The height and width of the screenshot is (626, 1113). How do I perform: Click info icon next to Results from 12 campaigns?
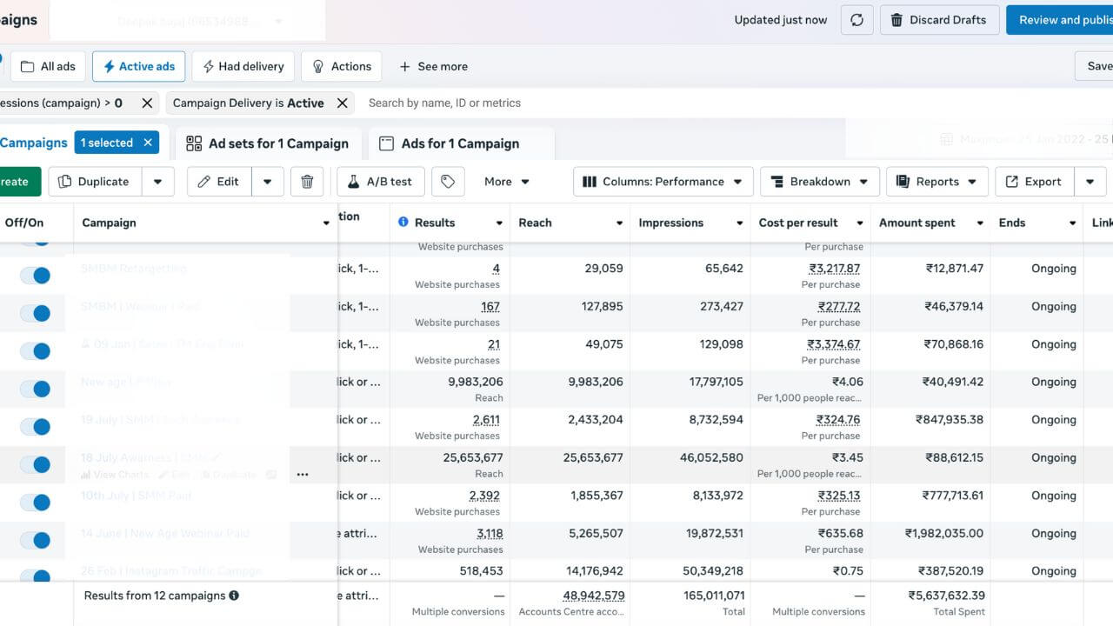[x=234, y=596]
